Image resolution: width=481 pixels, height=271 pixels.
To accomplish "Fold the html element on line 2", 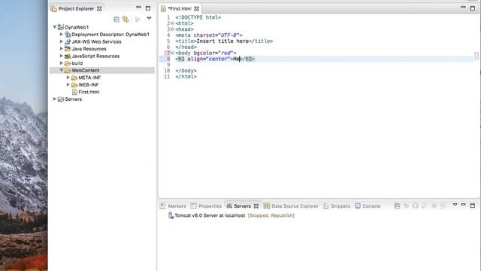I will [172, 23].
